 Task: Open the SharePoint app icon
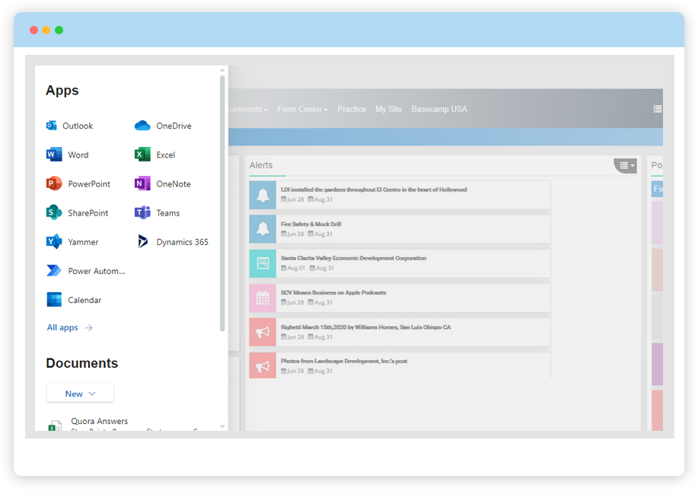pyautogui.click(x=54, y=212)
